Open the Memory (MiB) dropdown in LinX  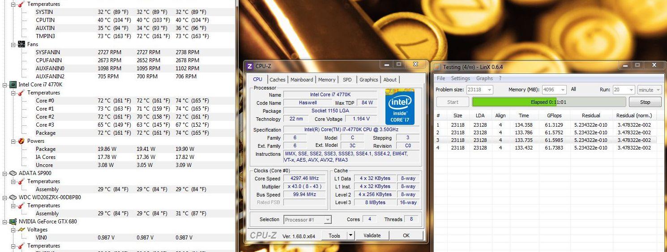point(562,90)
